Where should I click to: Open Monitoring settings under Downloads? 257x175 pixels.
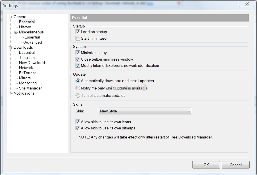(27, 83)
